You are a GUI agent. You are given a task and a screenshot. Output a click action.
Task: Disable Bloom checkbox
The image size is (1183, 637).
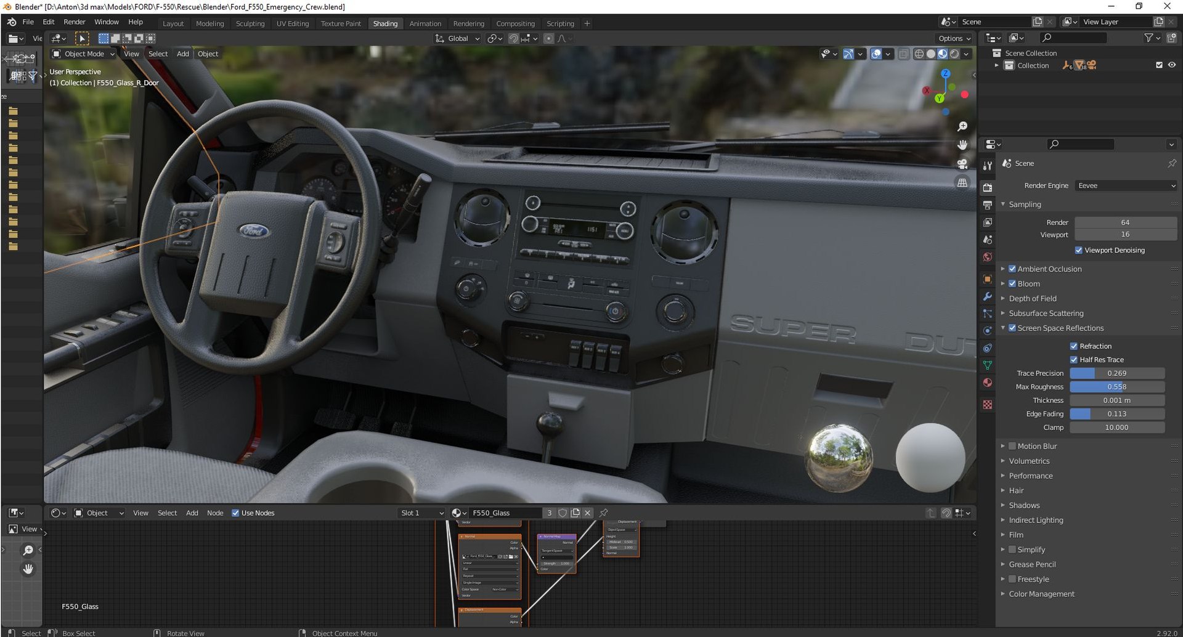click(1012, 283)
